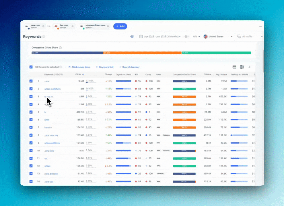This screenshot has width=284, height=206.
Task: Open the three-dot menu at top right
Action: tap(261, 27)
